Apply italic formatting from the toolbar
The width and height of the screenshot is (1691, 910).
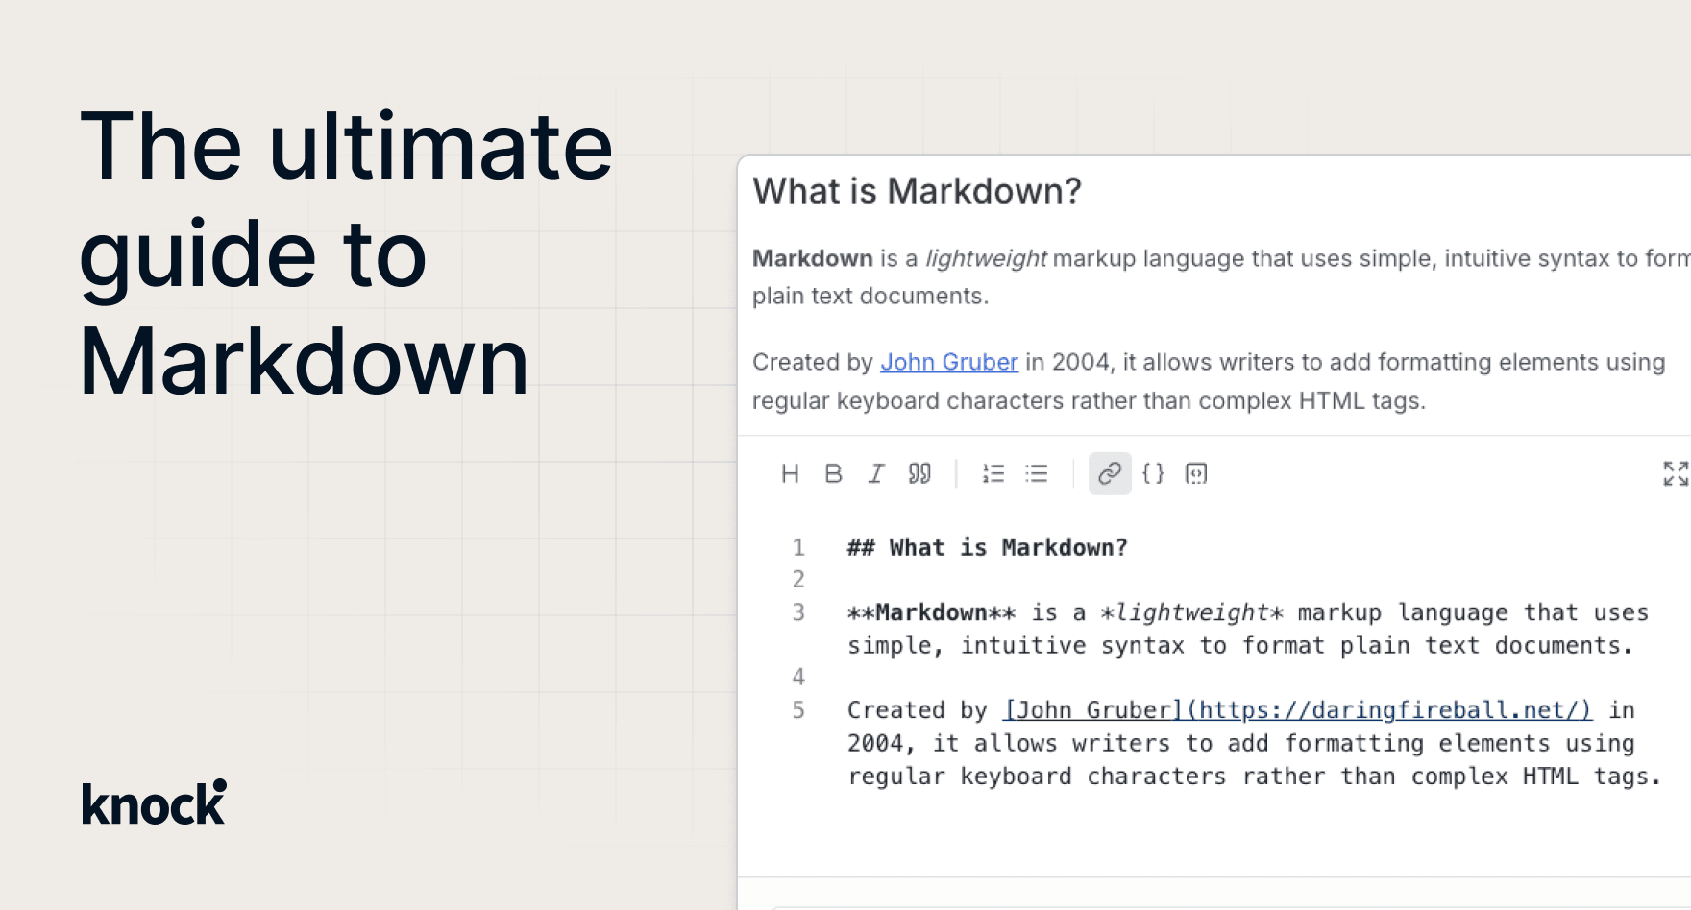coord(876,473)
